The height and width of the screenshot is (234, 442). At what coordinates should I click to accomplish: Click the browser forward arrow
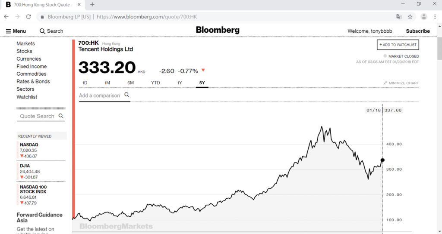coord(17,17)
